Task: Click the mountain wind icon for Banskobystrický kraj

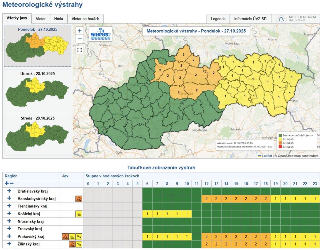Action: [x=79, y=199]
